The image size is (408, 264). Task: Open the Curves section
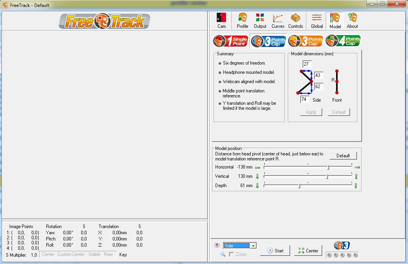pyautogui.click(x=278, y=20)
